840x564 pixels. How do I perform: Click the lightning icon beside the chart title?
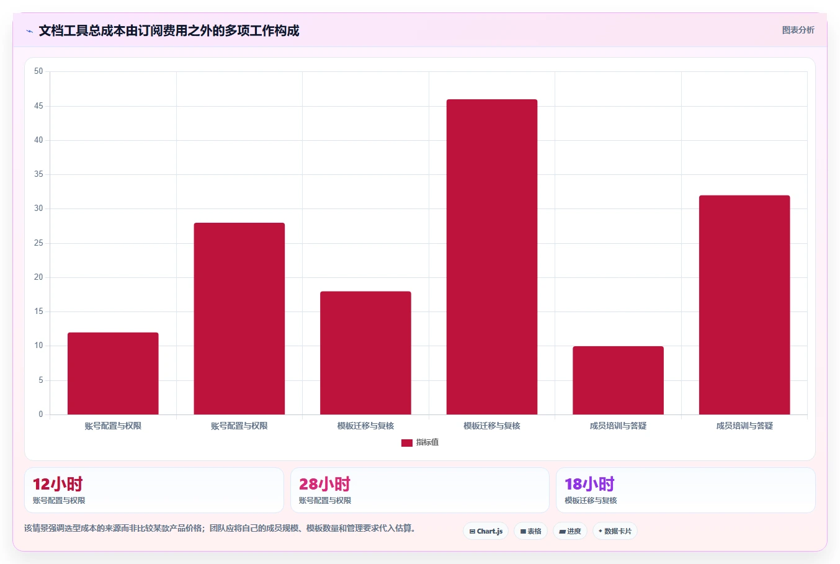[30, 31]
